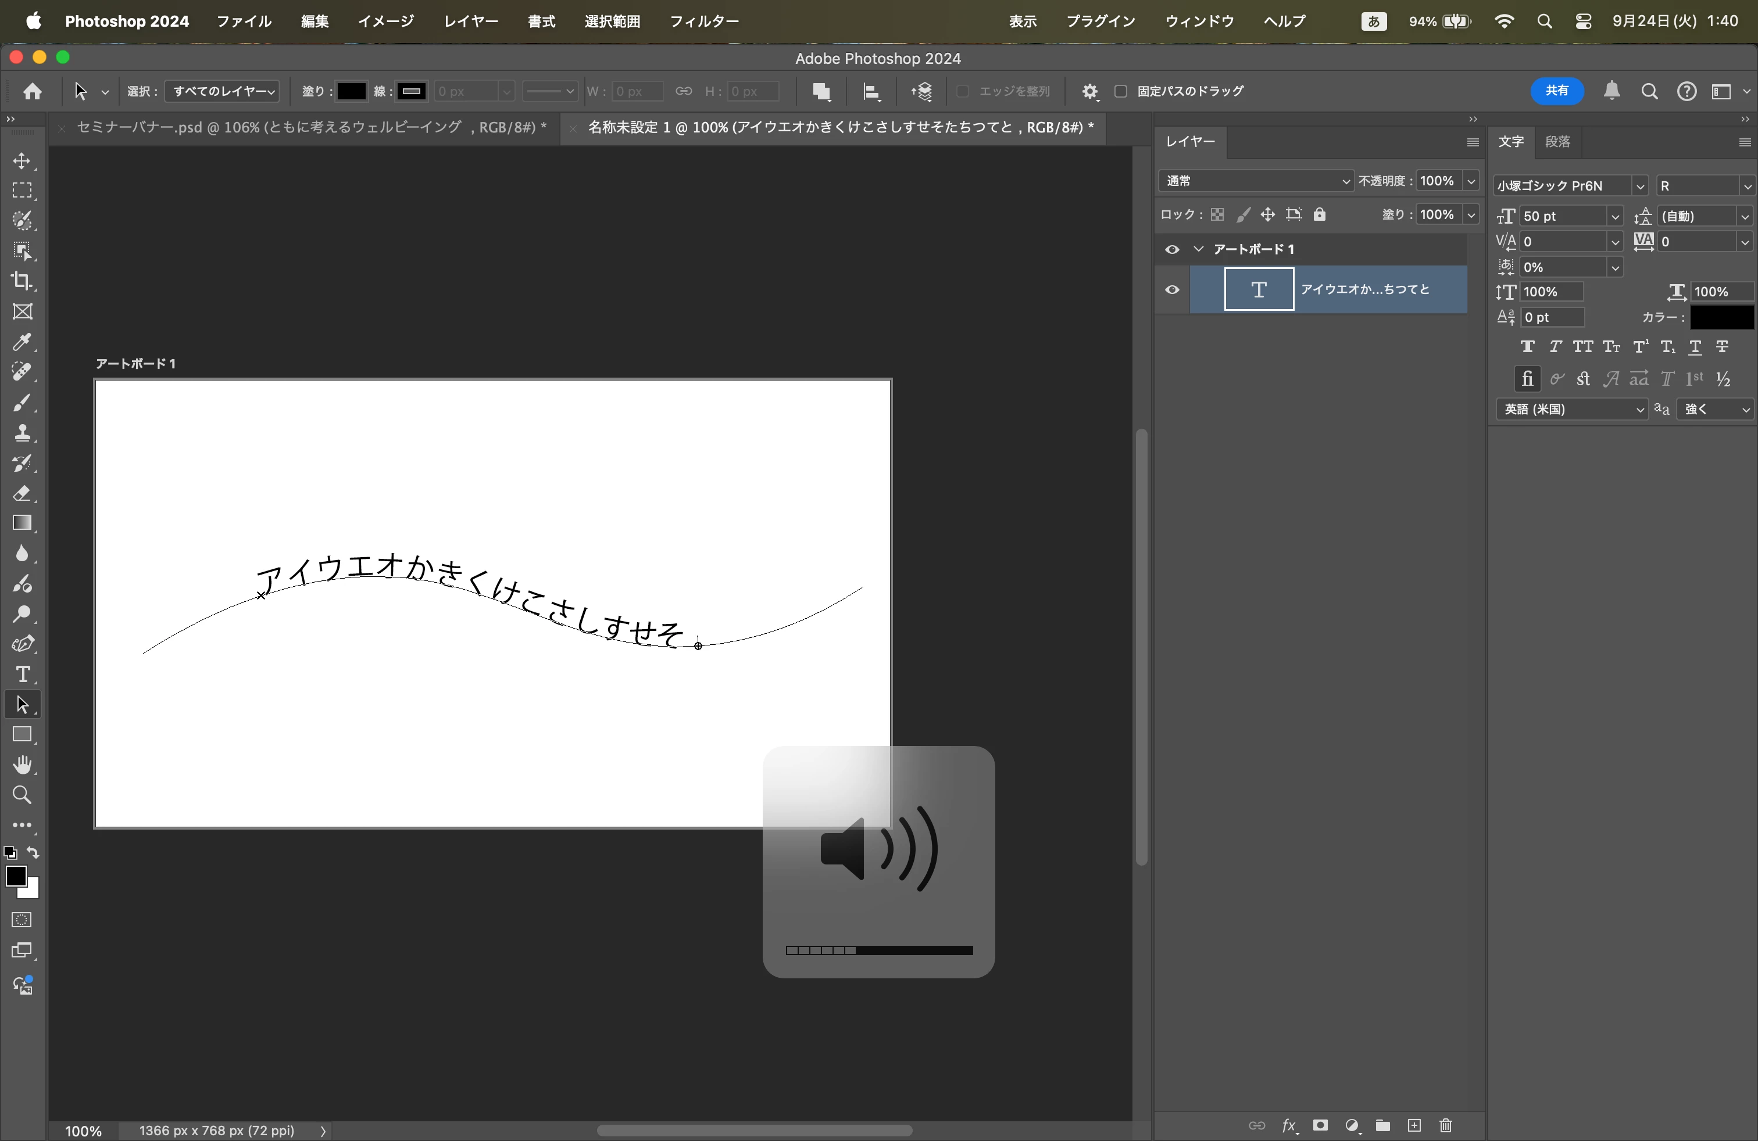Open the 通常 blend mode dropdown
1758x1141 pixels.
(x=1256, y=181)
